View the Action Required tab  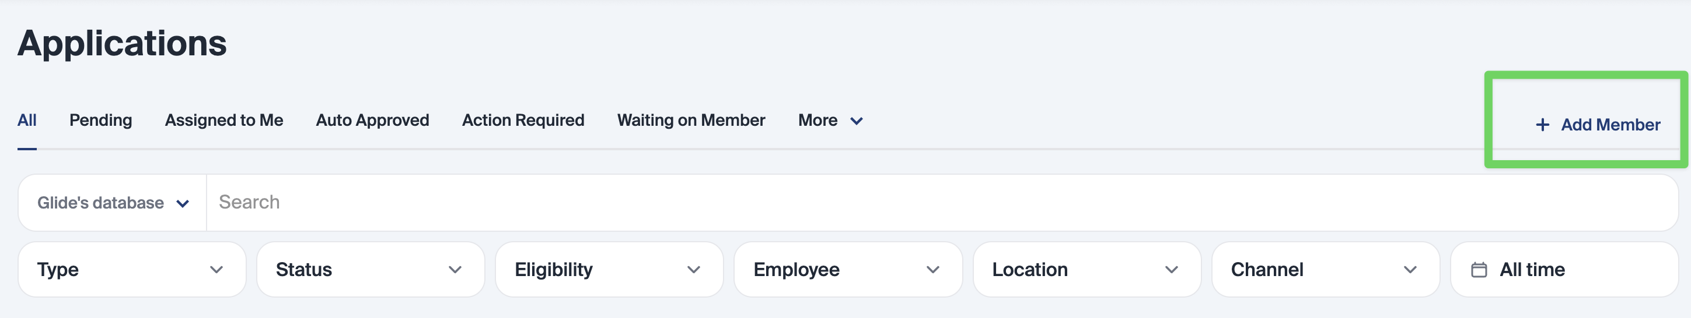tap(523, 121)
